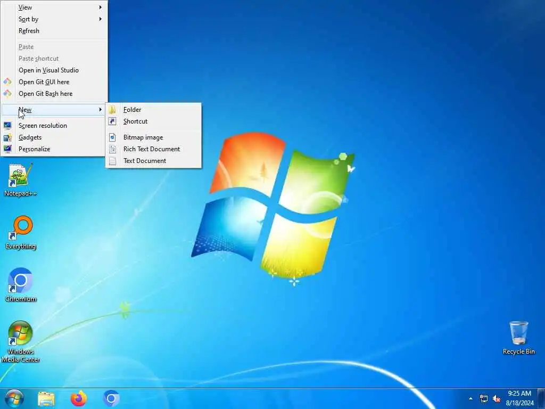Click the network tray icon
The image size is (545, 409).
click(483, 398)
